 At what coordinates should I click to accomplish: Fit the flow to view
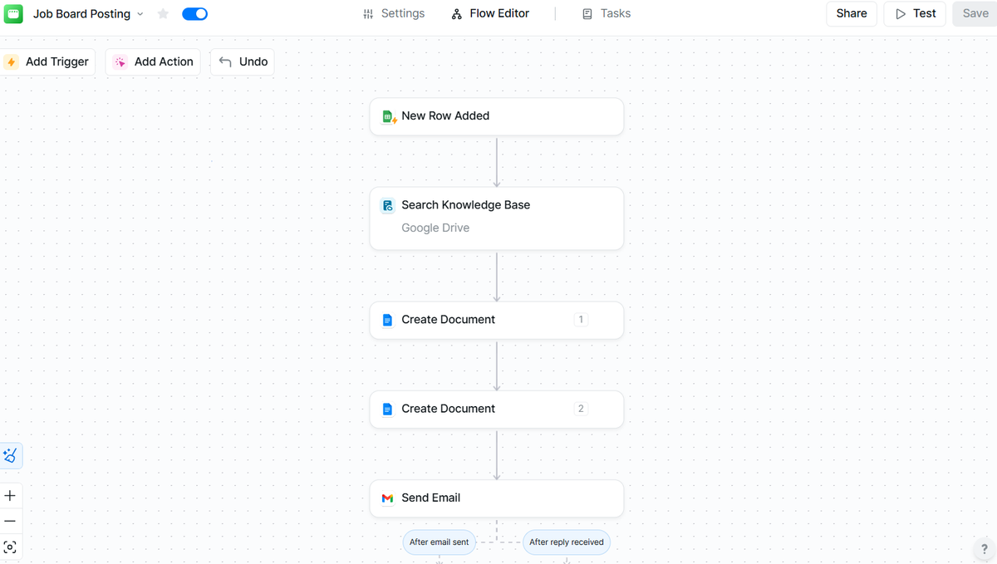coord(10,547)
